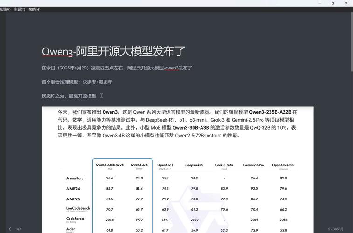Click the AIME'25 row label
Screen dimensions: 353x233
tap(73, 199)
